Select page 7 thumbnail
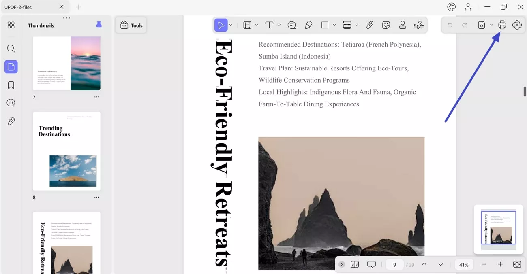The width and height of the screenshot is (527, 274). click(66, 63)
